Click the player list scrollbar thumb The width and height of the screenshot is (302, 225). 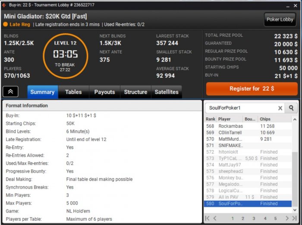[x=295, y=179]
